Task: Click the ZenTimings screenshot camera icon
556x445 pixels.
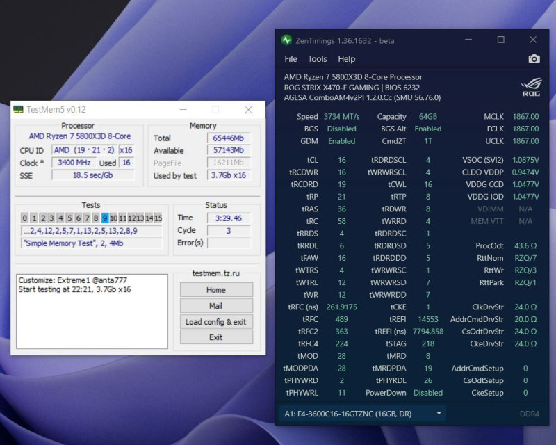Action: coord(534,59)
